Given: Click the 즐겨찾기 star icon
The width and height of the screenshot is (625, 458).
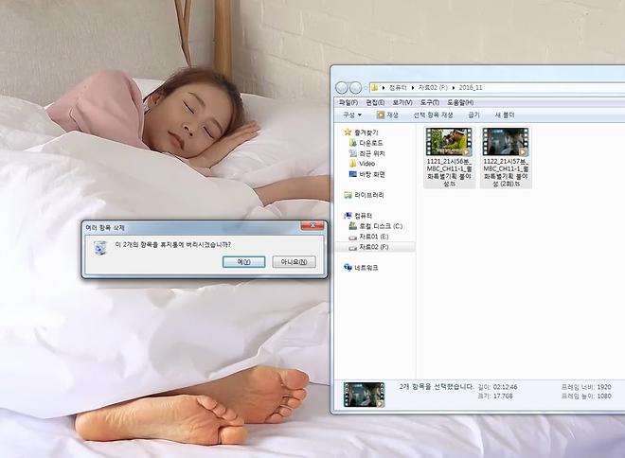Looking at the screenshot, I should click(x=348, y=132).
